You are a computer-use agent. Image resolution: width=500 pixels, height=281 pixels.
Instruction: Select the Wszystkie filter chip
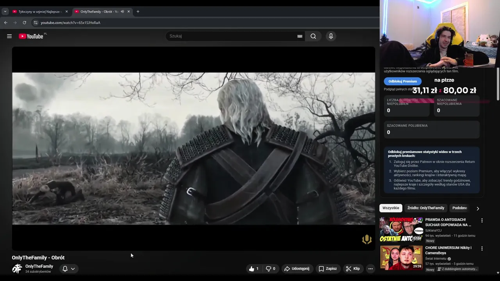[391, 208]
